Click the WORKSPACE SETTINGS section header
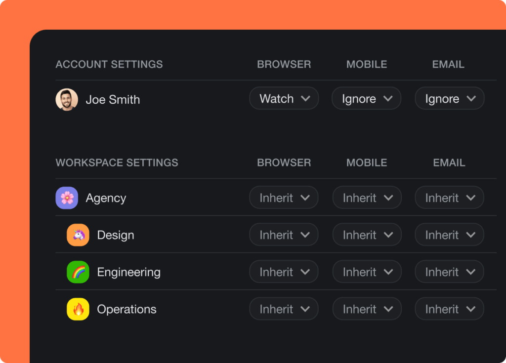Viewport: 506px width, 363px height. pos(117,162)
